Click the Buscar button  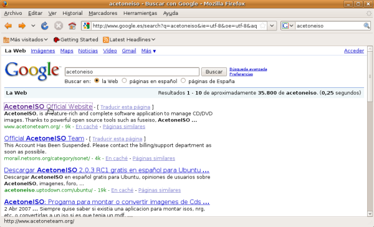tap(214, 72)
